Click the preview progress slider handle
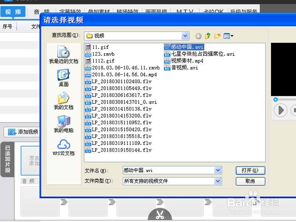 click(x=275, y=100)
